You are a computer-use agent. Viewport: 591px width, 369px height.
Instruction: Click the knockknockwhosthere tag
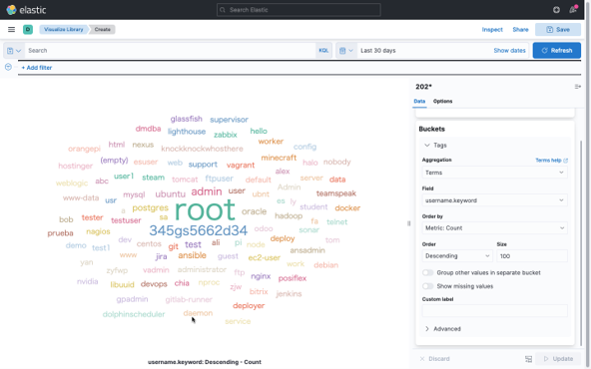point(202,149)
